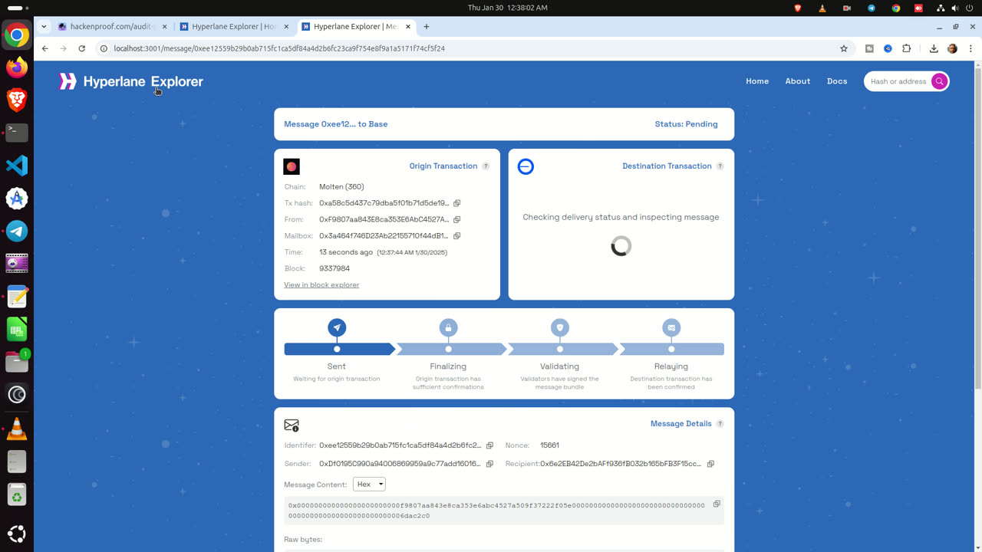Copy the Mailbox address
Image resolution: width=982 pixels, height=552 pixels.
click(456, 236)
